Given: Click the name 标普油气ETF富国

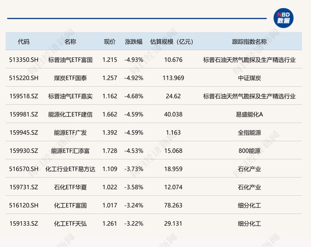Looking at the screenshot, I should tap(70, 60).
